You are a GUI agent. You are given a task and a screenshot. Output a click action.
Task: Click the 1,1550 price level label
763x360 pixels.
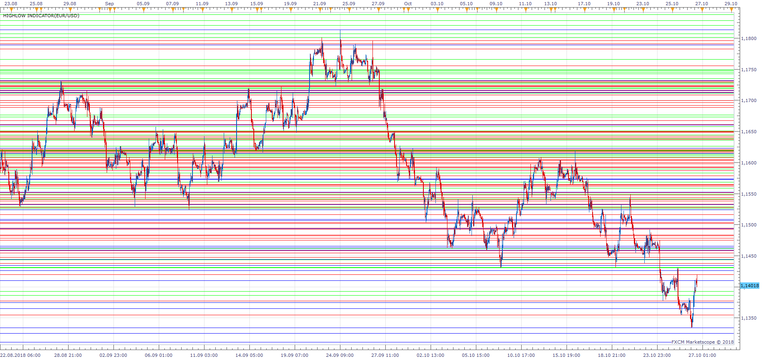749,194
